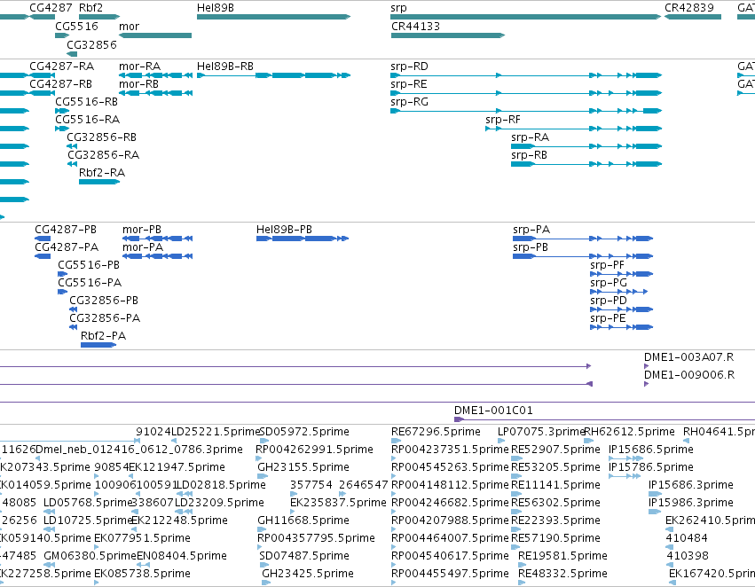Click the DME1-003A07.R clone label

click(x=689, y=357)
